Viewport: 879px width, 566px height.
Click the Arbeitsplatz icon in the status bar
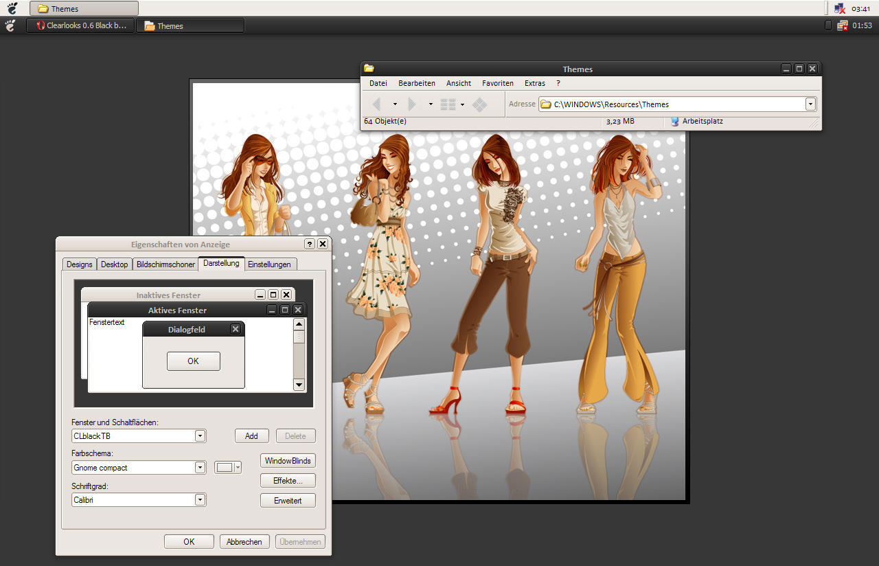pyautogui.click(x=674, y=122)
